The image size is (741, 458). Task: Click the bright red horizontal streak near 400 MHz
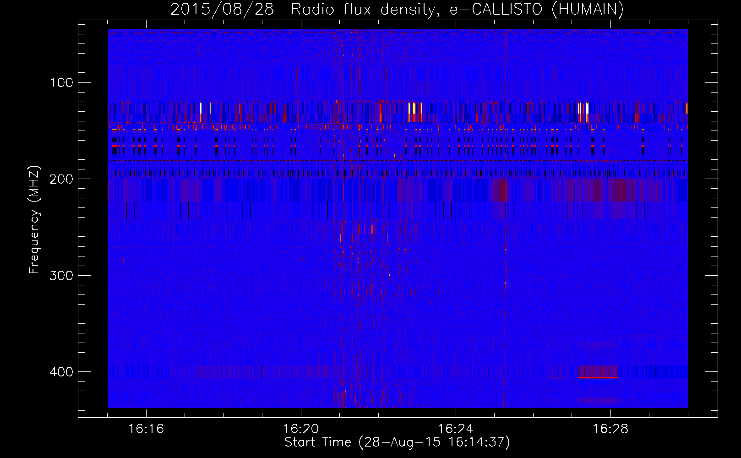click(598, 377)
